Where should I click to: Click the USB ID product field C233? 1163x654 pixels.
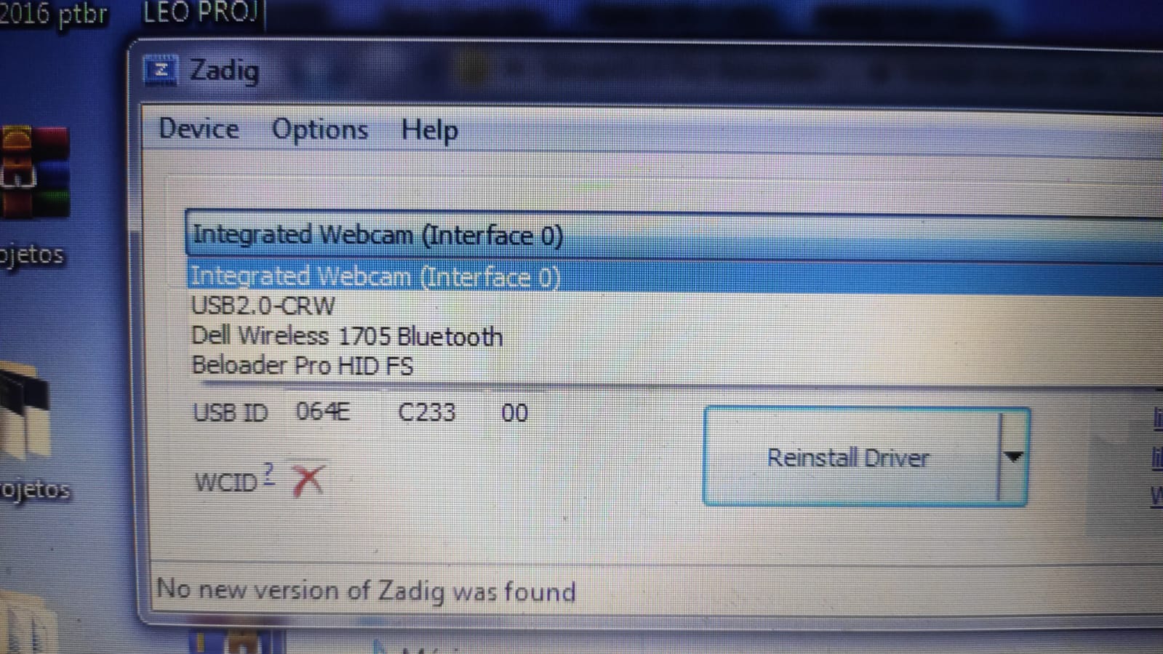[426, 412]
